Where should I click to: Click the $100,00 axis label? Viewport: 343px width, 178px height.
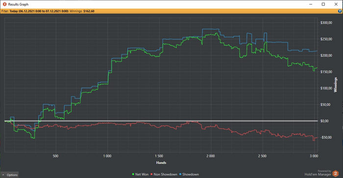tap(326, 88)
